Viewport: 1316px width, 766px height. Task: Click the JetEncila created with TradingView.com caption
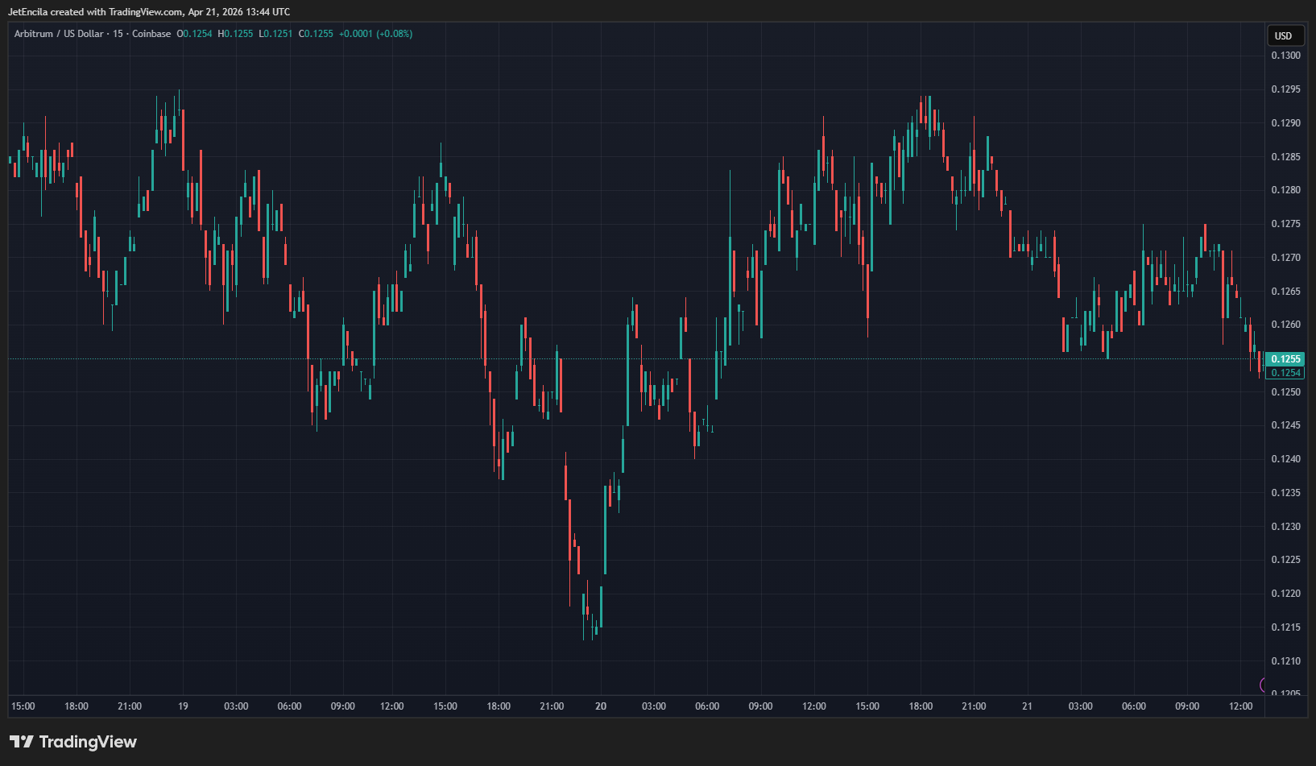[x=149, y=12]
